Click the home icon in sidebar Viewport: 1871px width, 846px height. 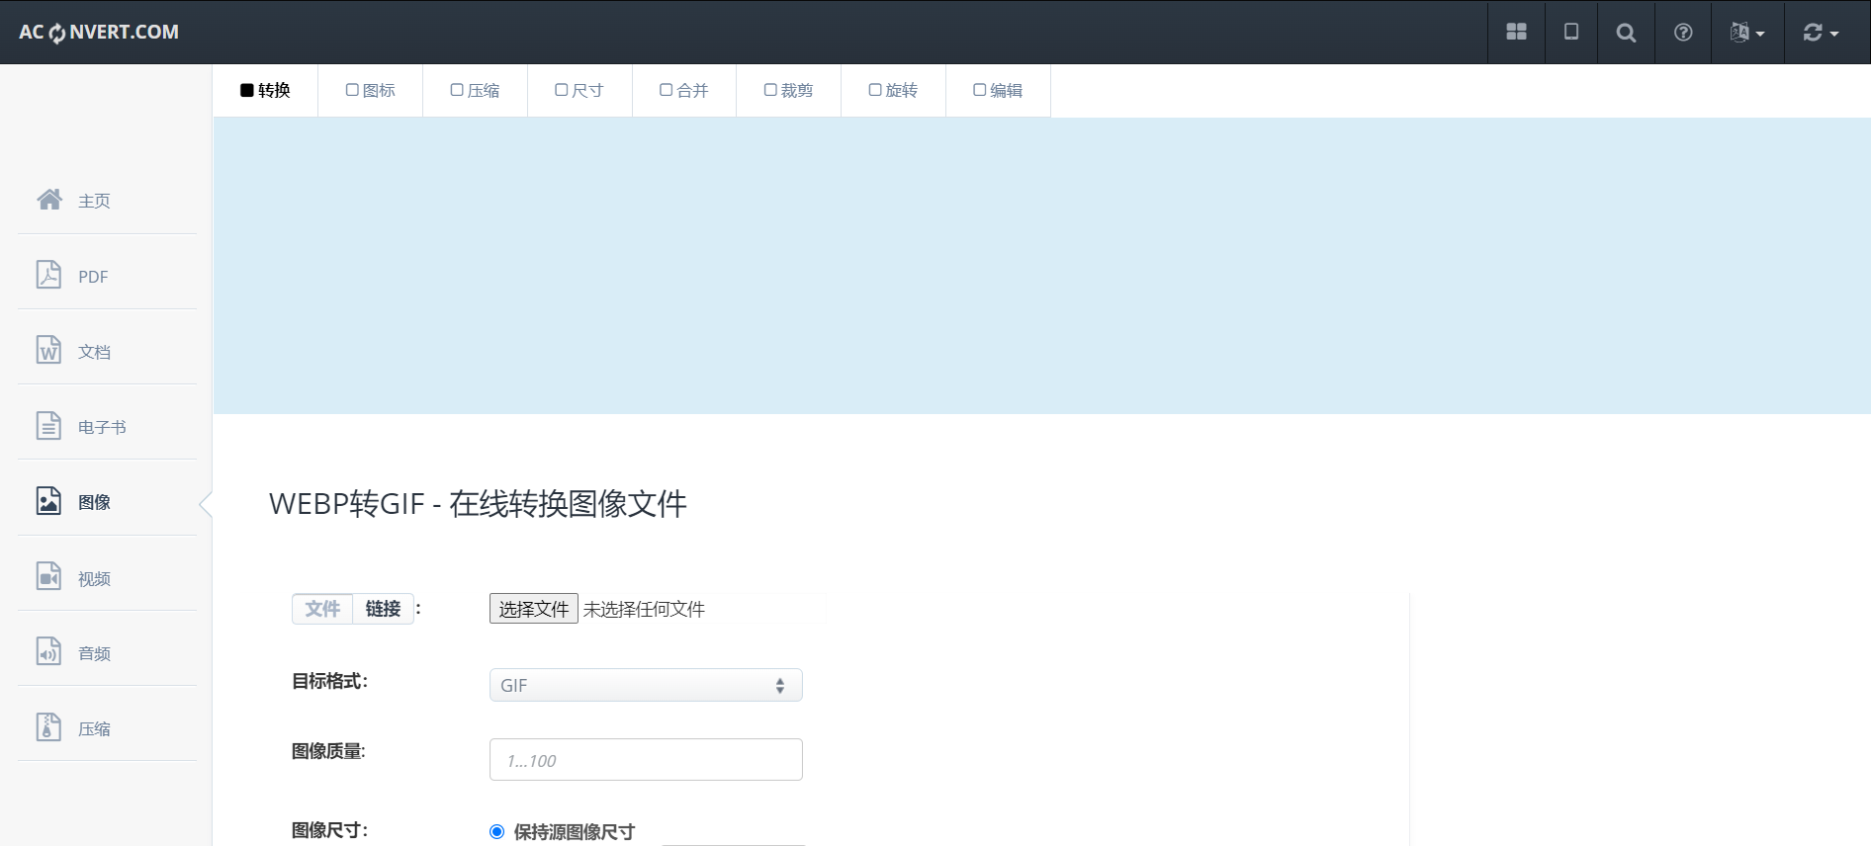coord(49,200)
